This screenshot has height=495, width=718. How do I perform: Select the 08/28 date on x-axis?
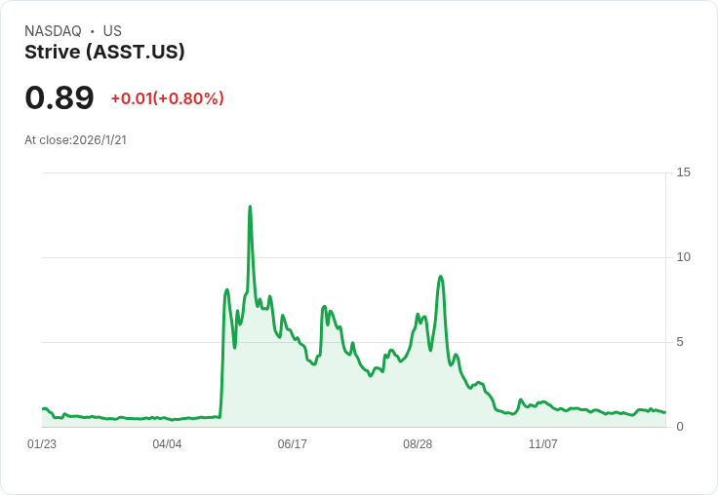tap(418, 444)
